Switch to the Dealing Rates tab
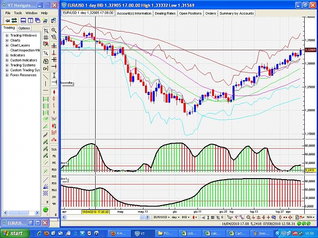The image size is (318, 238). pyautogui.click(x=165, y=13)
